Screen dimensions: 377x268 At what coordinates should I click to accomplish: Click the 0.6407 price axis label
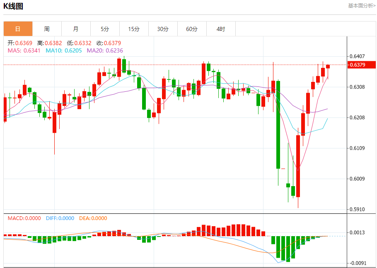click(357, 56)
